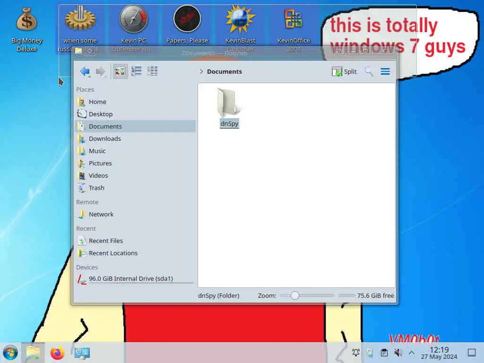Open Videos in the Places panel

point(135,175)
